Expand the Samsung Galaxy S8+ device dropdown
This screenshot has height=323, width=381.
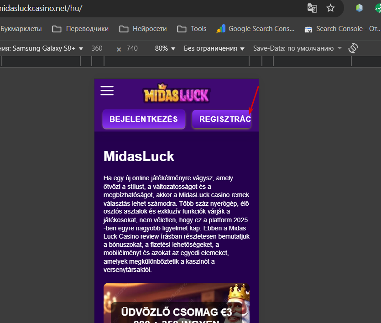pos(42,48)
